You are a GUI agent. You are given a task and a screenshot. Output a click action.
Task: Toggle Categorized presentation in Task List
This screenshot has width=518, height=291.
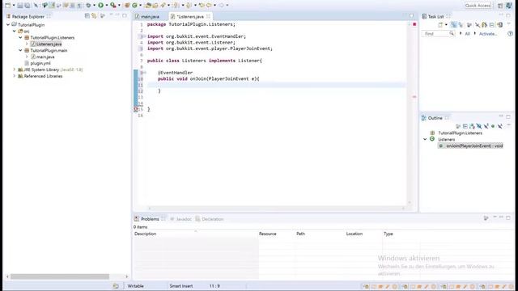[x=454, y=25]
